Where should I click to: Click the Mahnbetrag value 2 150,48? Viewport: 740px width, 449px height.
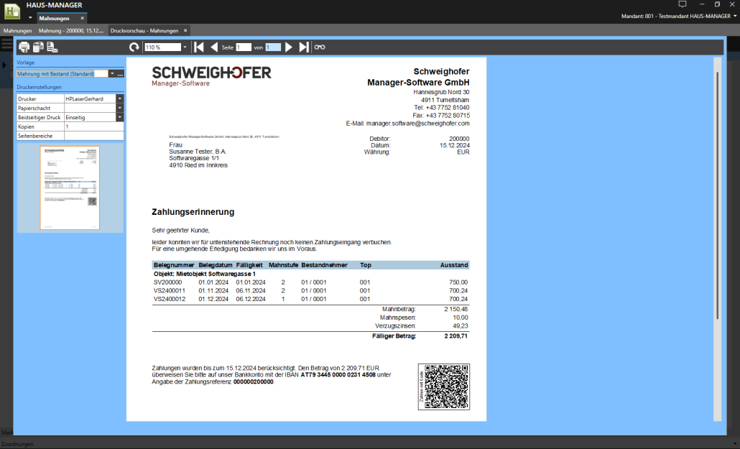456,309
